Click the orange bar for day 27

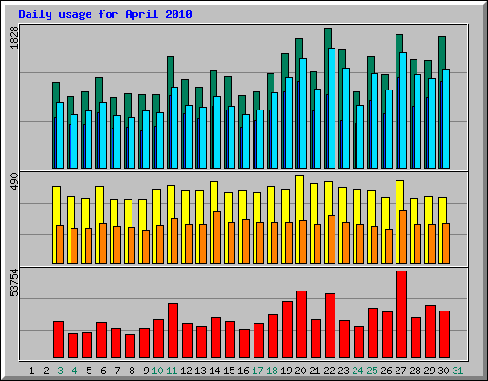403,236
